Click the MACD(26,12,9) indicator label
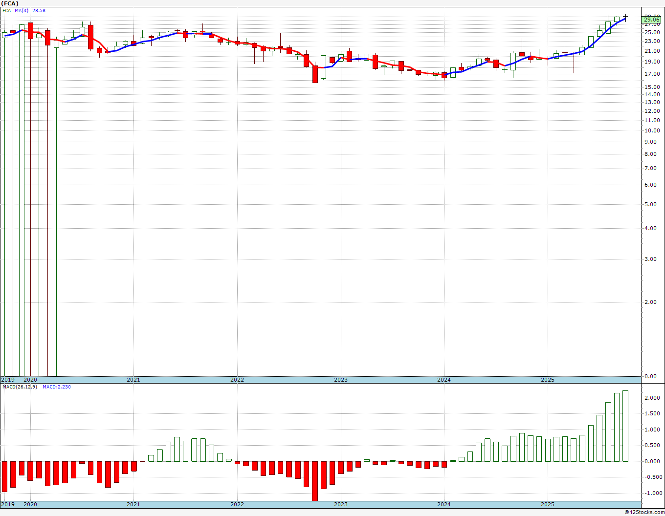 point(20,387)
